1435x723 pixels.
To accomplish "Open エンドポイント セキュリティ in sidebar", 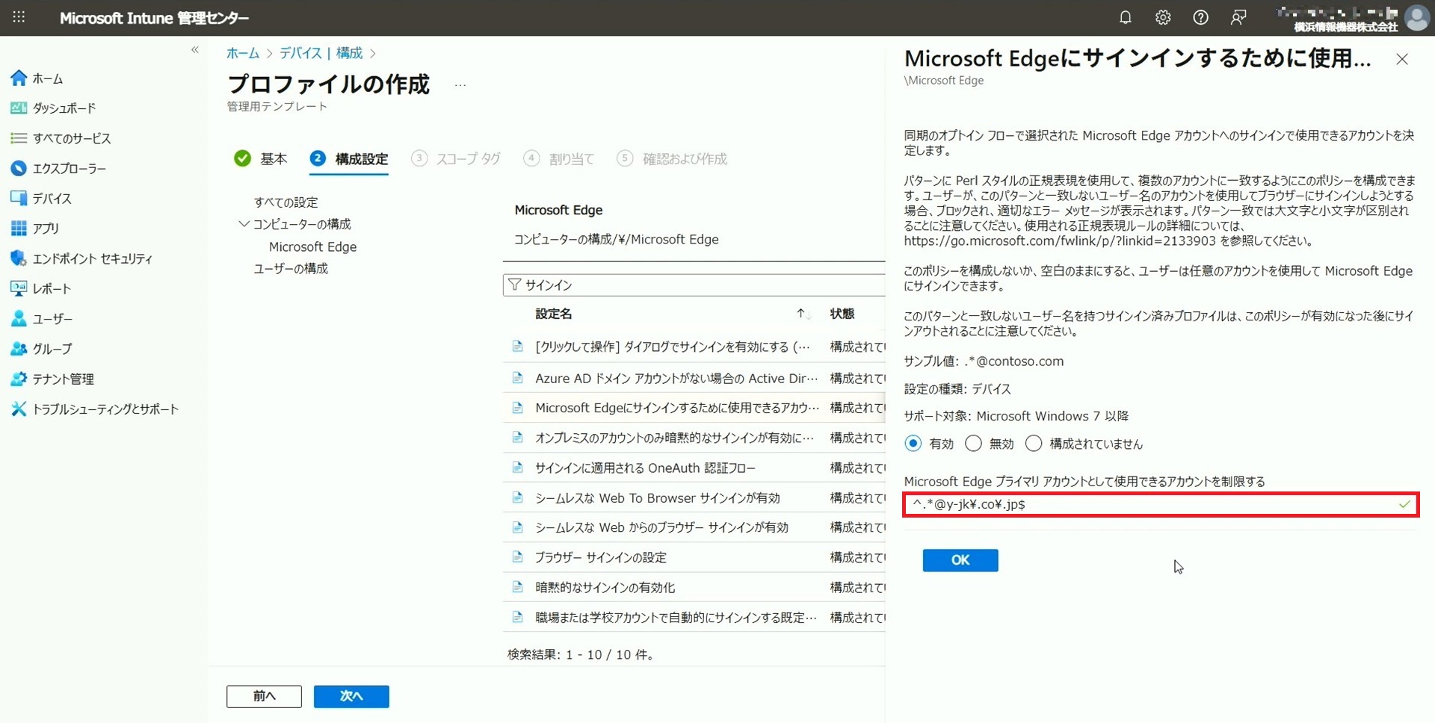I will click(x=92, y=258).
